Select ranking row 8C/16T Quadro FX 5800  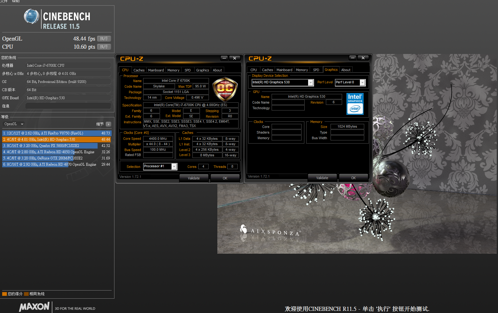pos(56,146)
